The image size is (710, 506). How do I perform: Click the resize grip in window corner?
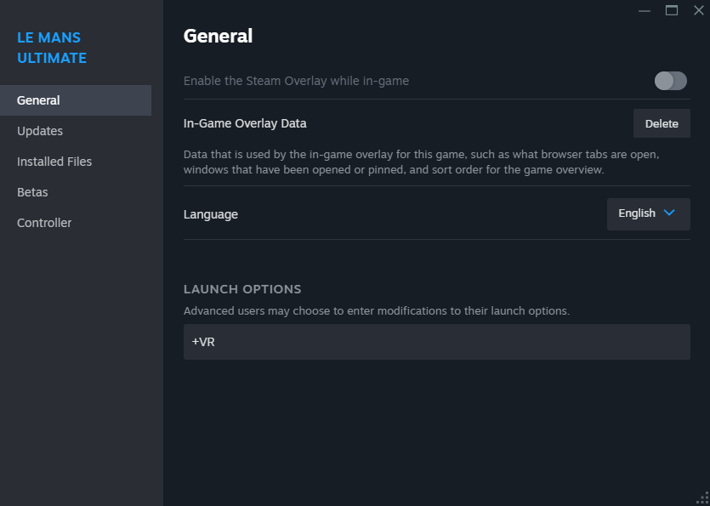(702, 498)
